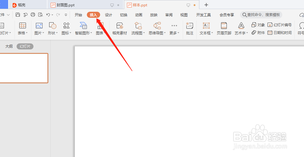Open the 开发工具 developer tab
Screen dimensions: 304x157
[203, 15]
